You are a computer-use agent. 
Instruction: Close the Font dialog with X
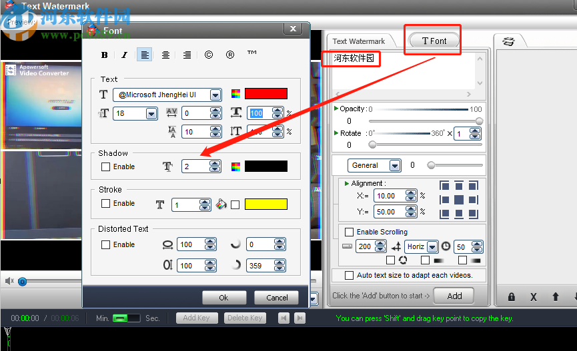[293, 29]
